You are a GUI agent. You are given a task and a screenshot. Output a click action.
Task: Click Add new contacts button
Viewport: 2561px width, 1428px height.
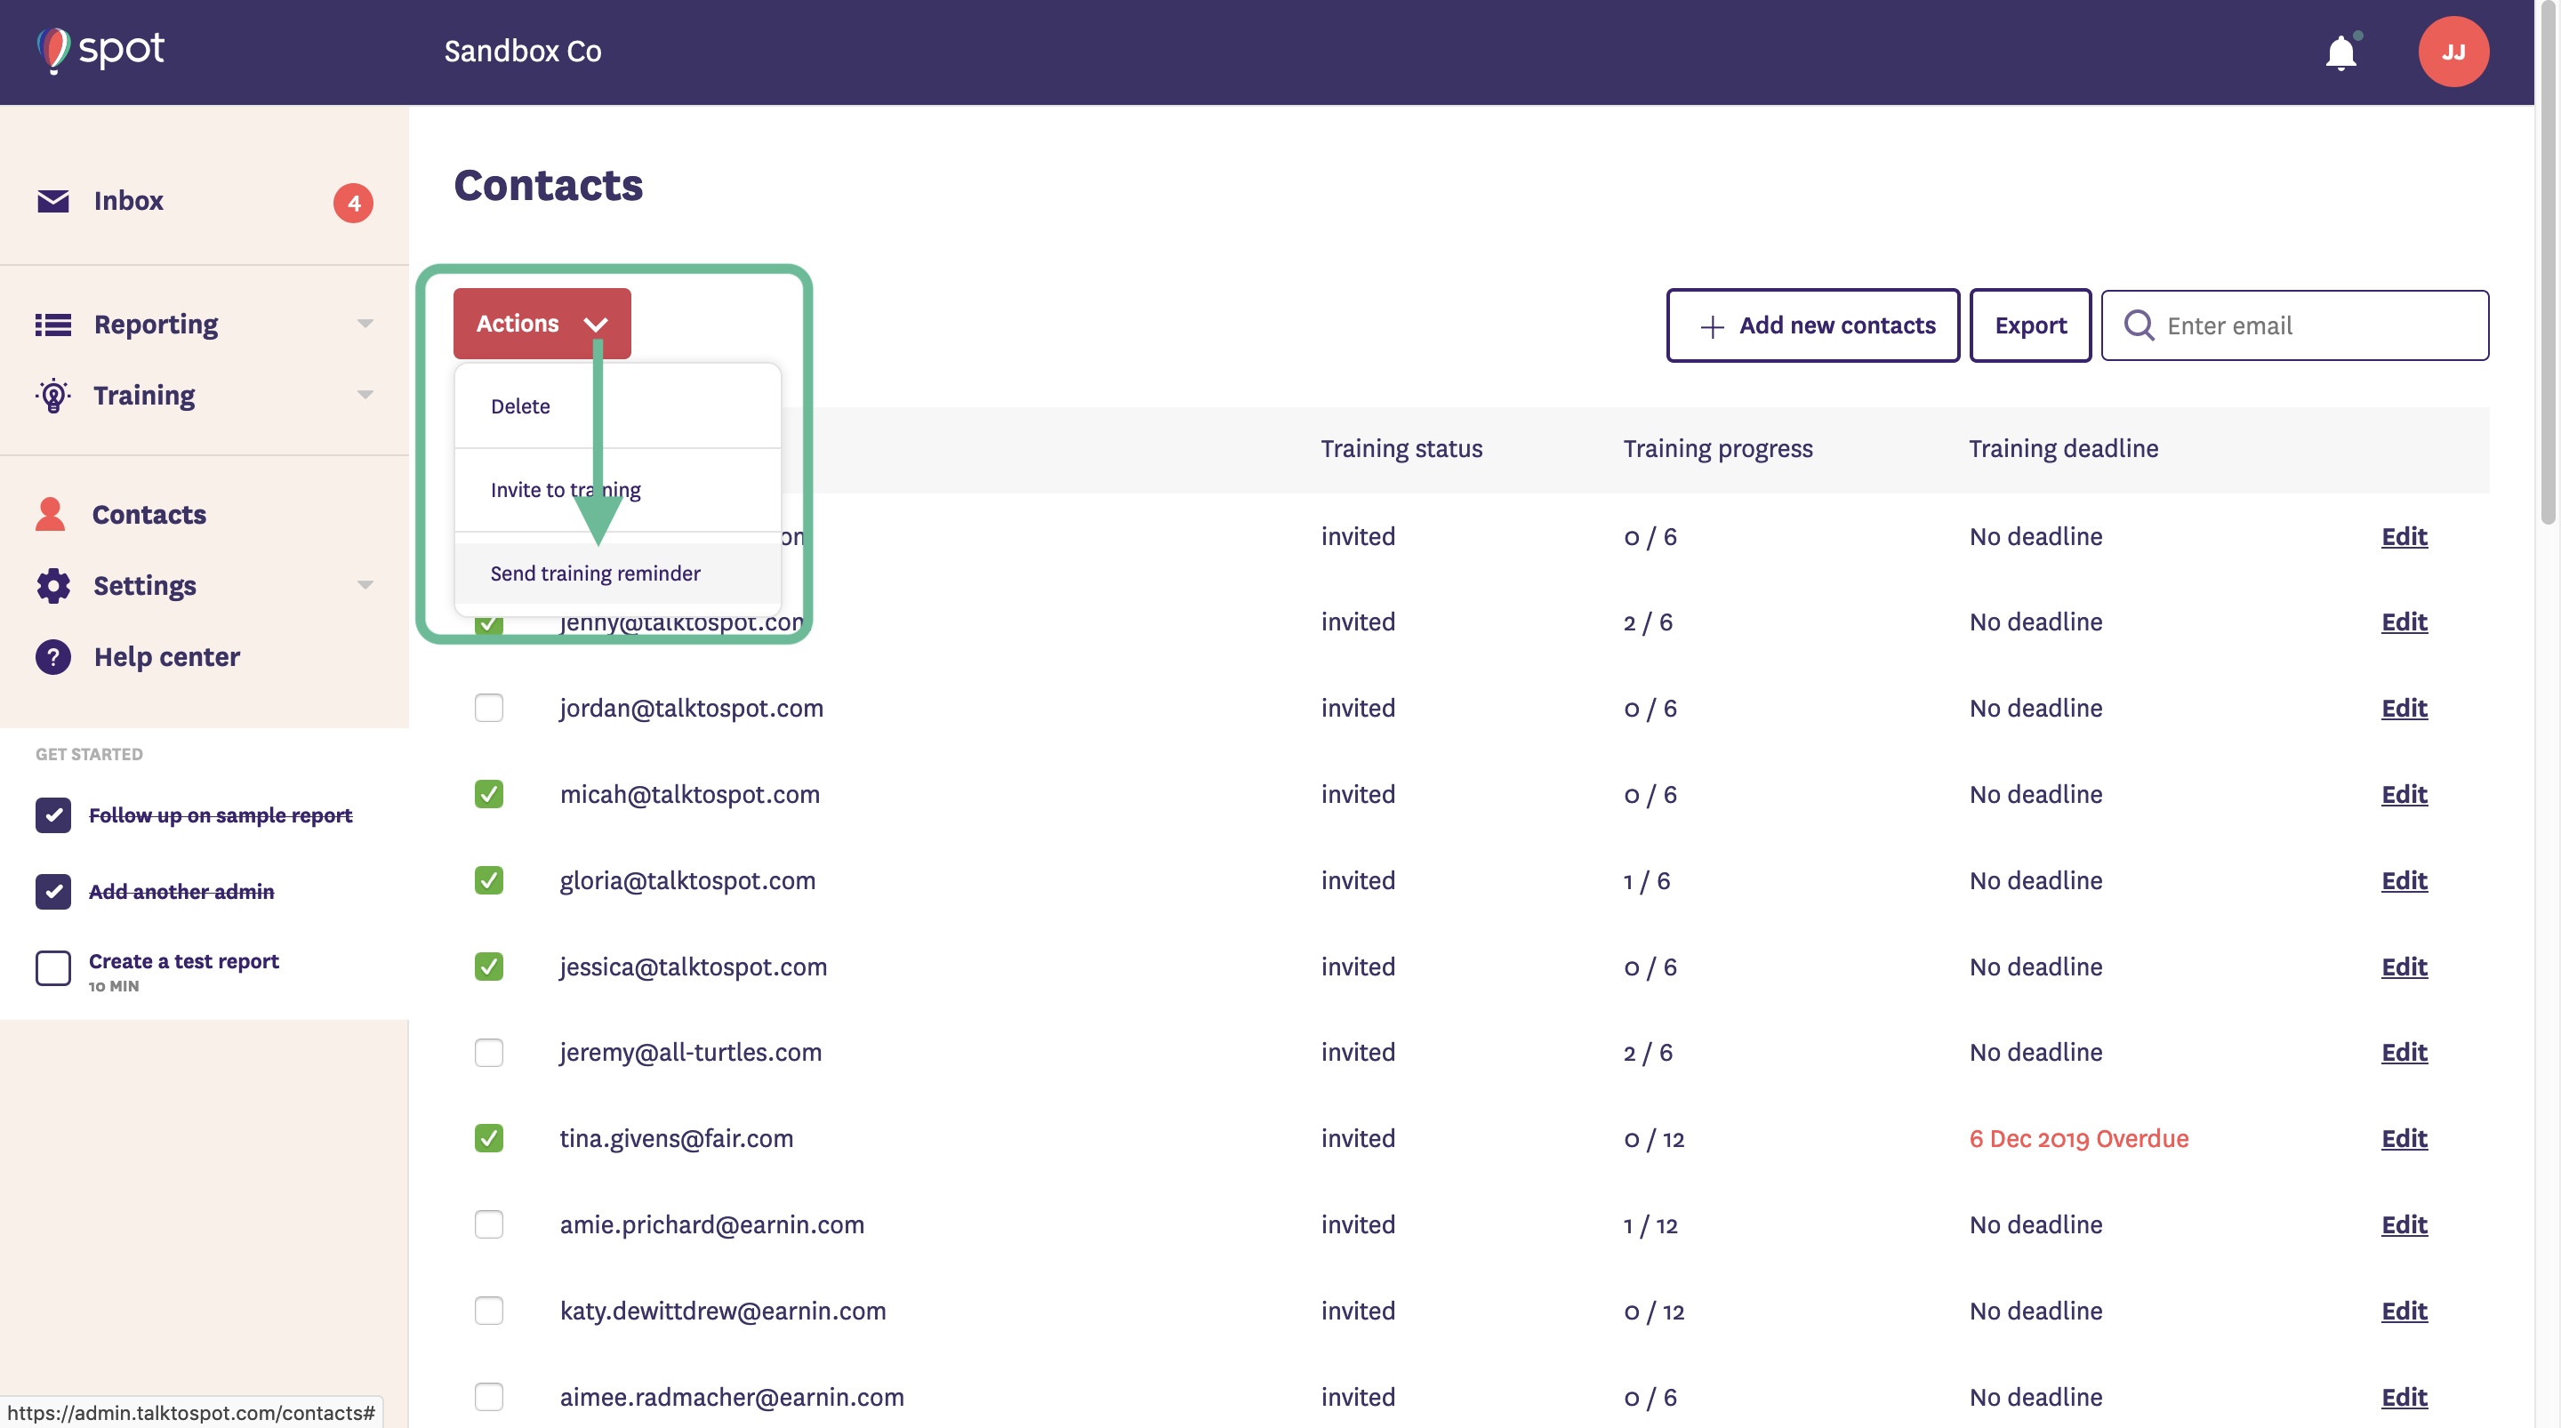[x=1812, y=325]
